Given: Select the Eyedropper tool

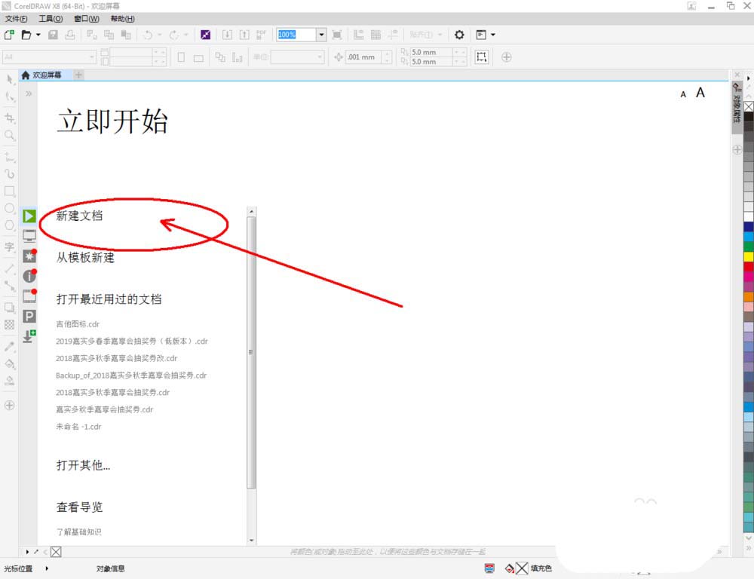Looking at the screenshot, I should pos(10,346).
